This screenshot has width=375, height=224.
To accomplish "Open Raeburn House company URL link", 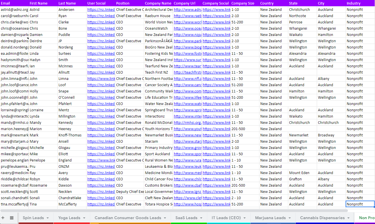I will tap(187, 16).
